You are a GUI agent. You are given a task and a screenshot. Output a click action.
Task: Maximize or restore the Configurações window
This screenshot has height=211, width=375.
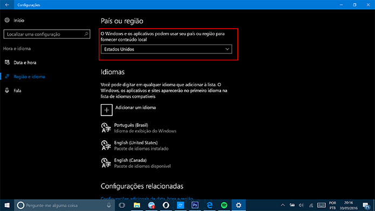(354, 5)
